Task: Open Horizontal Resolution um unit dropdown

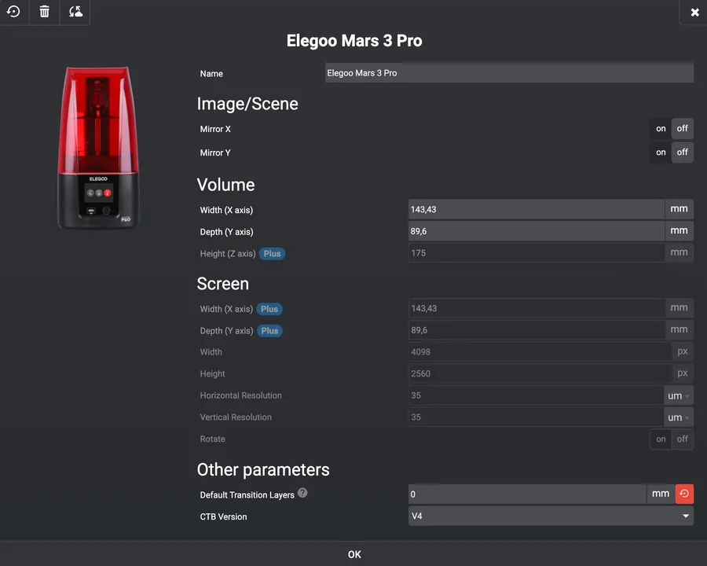Action: [678, 396]
